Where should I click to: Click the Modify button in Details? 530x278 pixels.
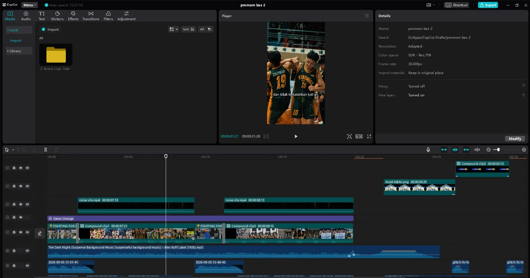click(x=515, y=139)
